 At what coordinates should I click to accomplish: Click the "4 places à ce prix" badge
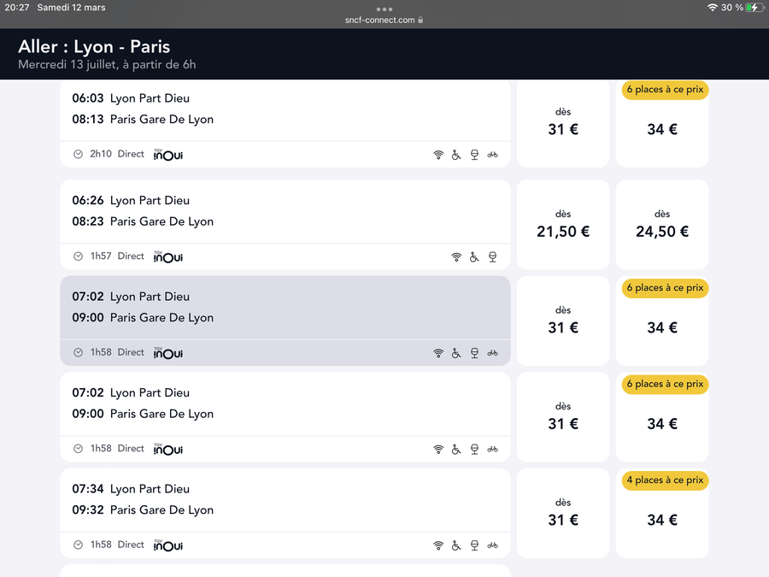pos(665,480)
